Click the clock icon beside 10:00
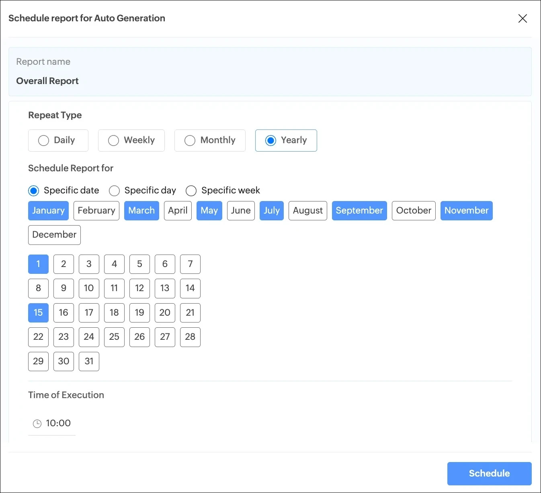Image resolution: width=541 pixels, height=493 pixels. 37,423
